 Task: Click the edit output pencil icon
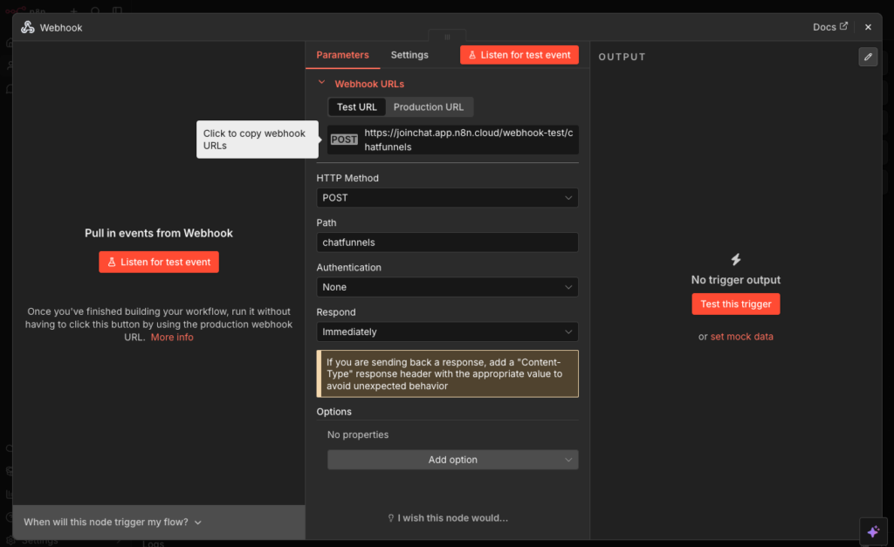point(868,57)
